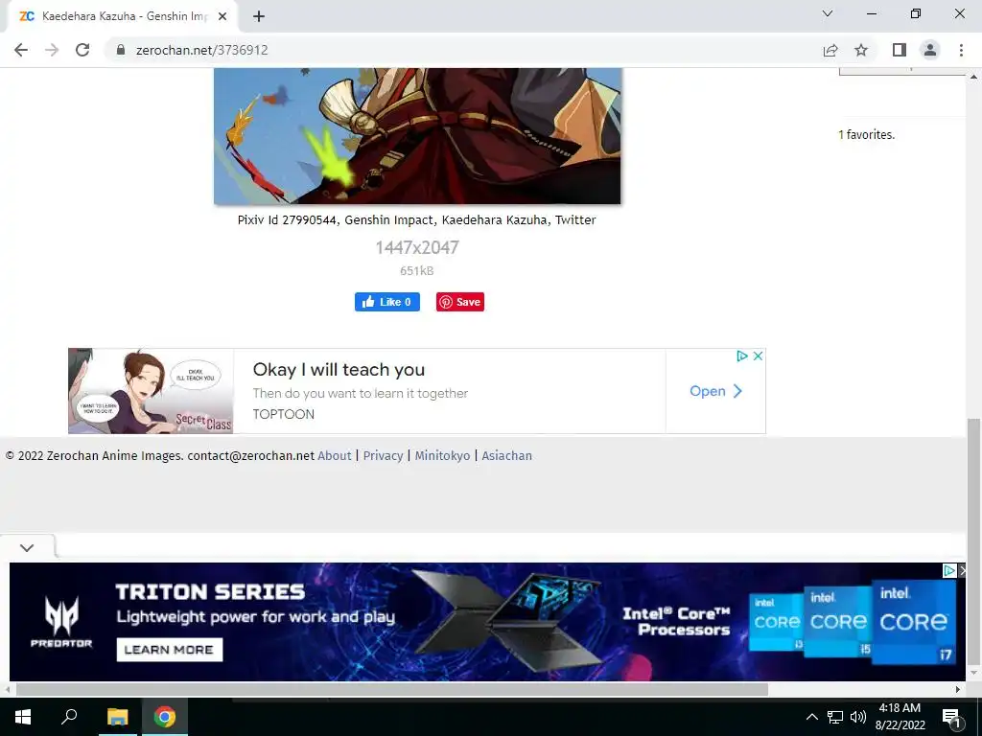
Task: Open the Minitokyo footer link
Action: point(442,455)
